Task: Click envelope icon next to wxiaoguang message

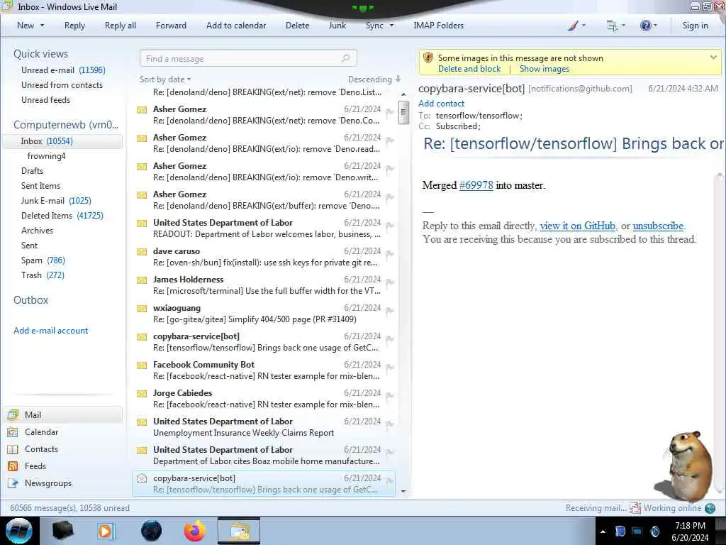Action: (x=142, y=309)
